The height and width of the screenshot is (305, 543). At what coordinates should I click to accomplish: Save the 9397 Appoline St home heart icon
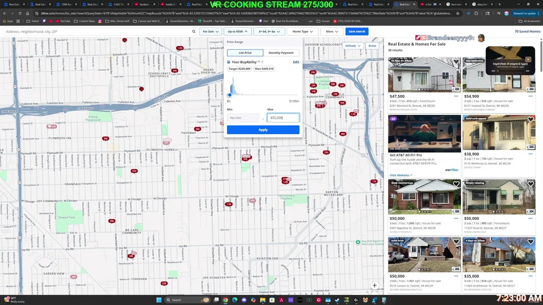456,184
